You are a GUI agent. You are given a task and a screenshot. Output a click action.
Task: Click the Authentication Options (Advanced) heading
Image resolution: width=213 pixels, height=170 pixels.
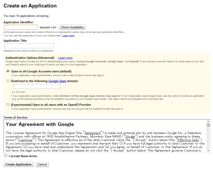coord(30,58)
